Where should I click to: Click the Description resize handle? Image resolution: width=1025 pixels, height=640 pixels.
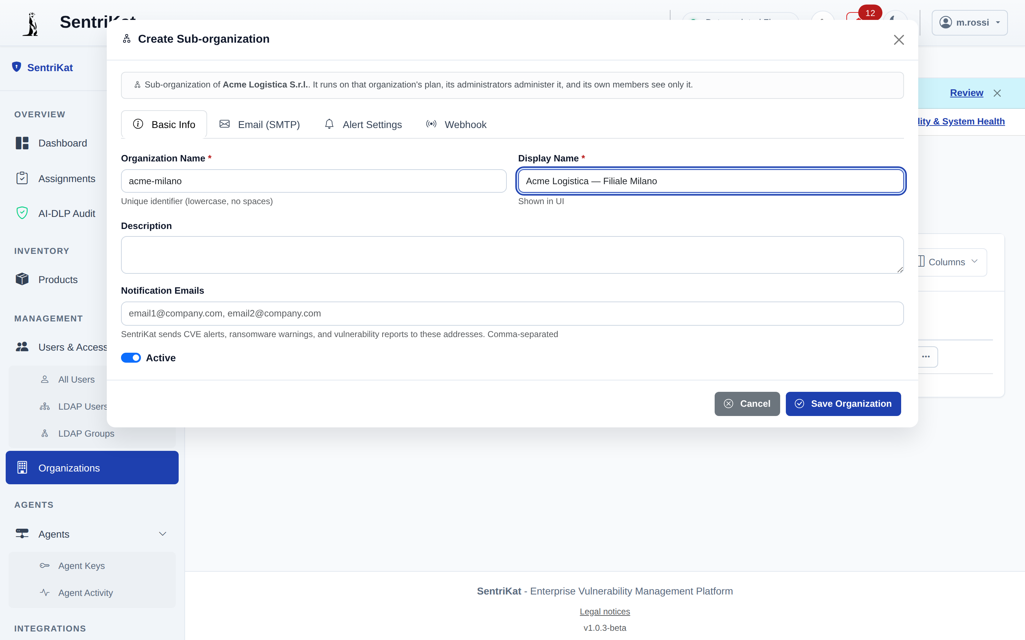point(900,270)
